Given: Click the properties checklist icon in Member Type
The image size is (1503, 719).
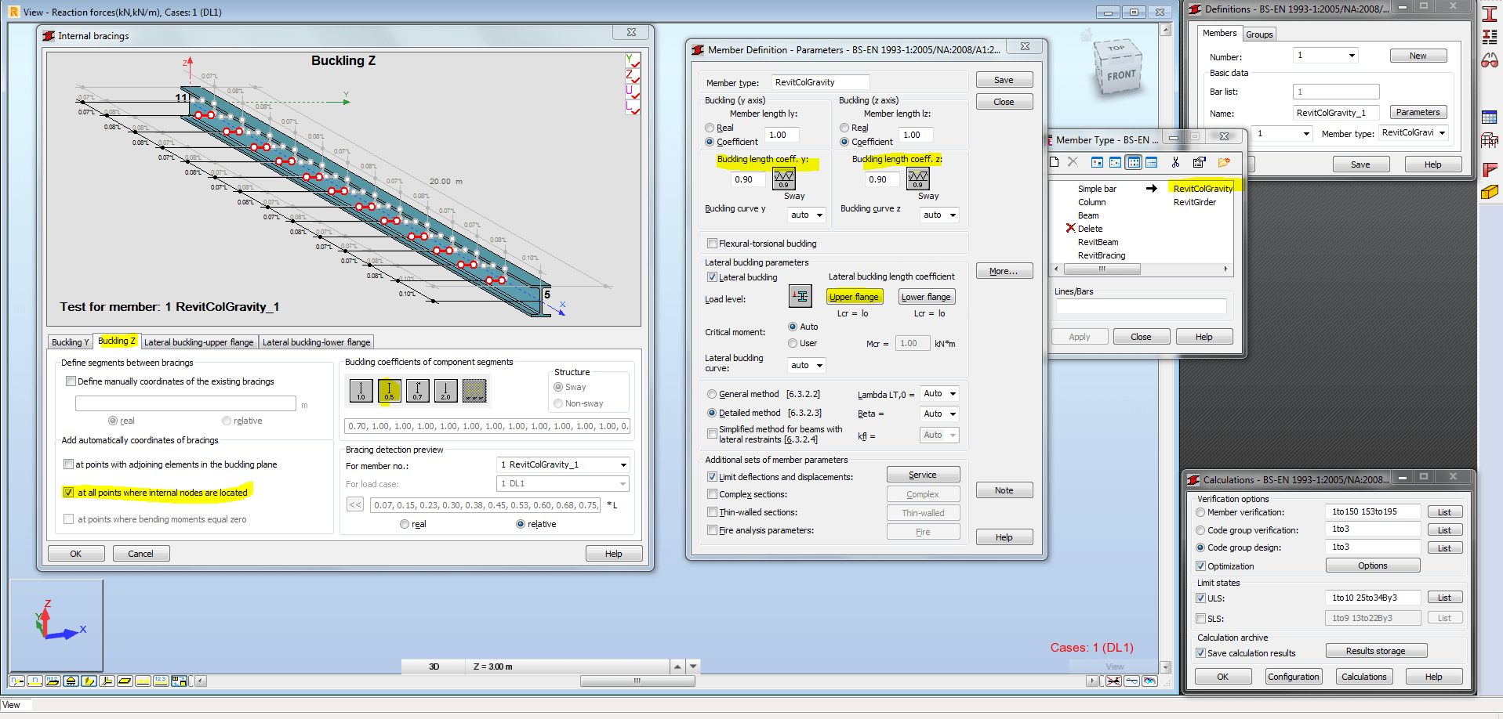Looking at the screenshot, I should tap(1199, 162).
